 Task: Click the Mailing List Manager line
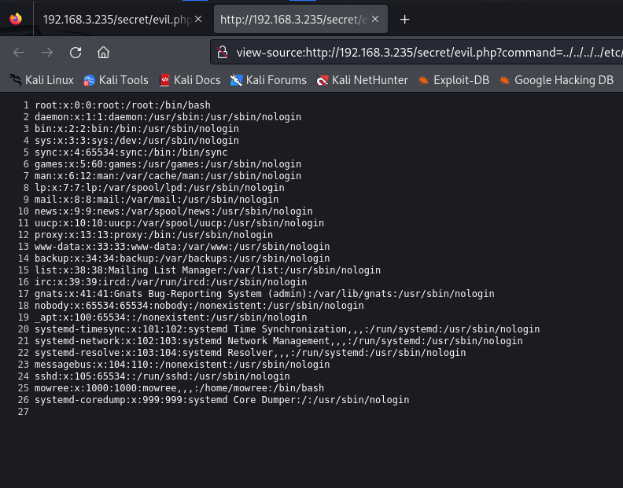pos(208,270)
